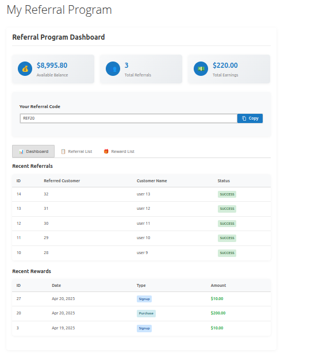Click referral ID 14
The image size is (315, 361).
[18, 194]
